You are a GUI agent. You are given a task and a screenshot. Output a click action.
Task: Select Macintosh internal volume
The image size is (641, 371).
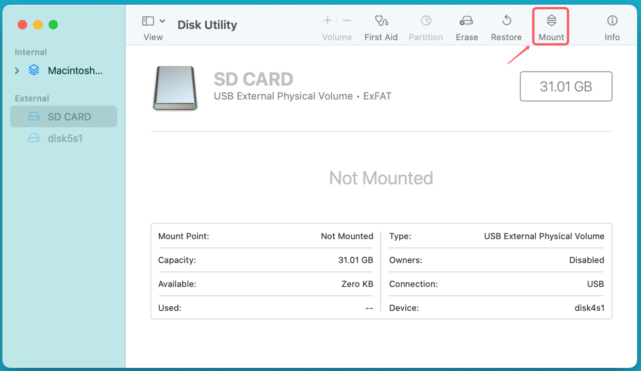tap(75, 71)
